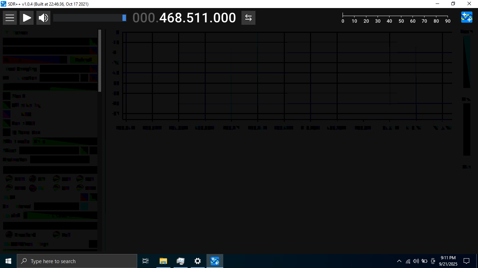478x268 pixels.
Task: Open the Windows notification center
Action: coord(466,261)
